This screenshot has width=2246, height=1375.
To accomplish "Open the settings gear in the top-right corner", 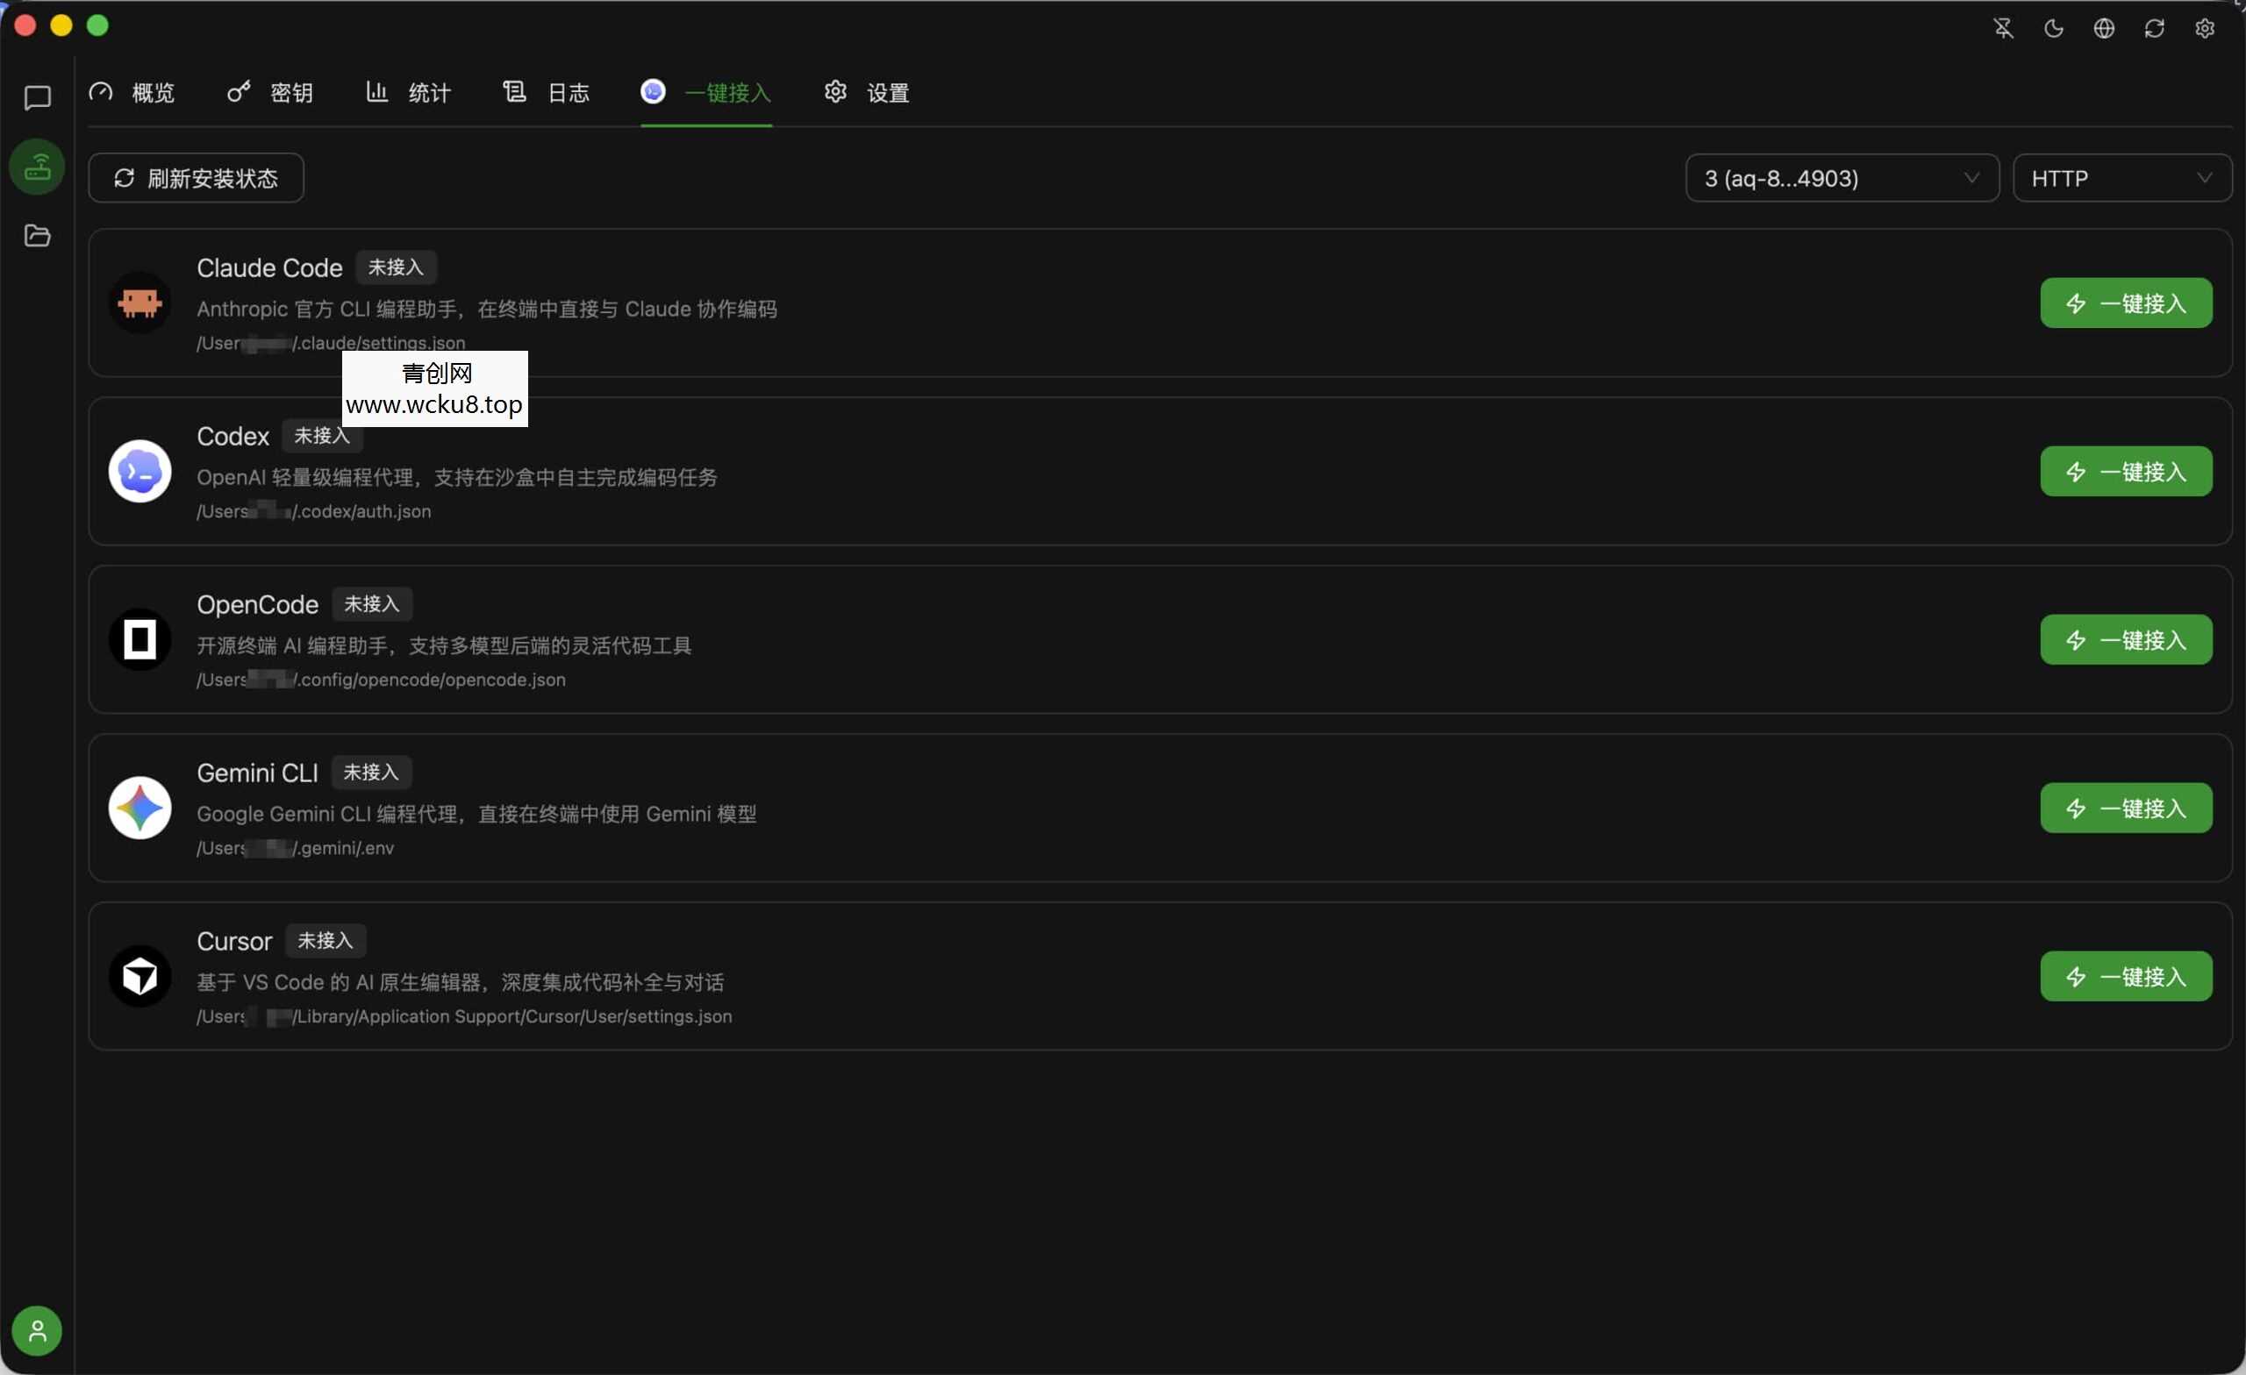I will (x=2205, y=28).
